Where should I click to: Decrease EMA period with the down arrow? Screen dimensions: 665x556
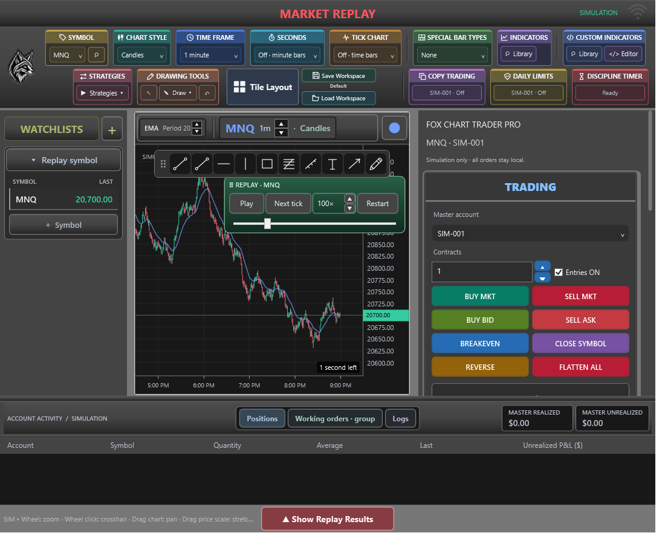(197, 132)
